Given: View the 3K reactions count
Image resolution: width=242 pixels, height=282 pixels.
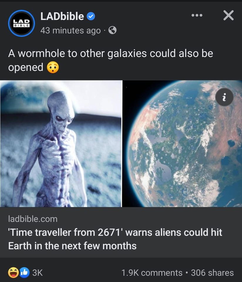Looking at the screenshot, I should [x=38, y=273].
